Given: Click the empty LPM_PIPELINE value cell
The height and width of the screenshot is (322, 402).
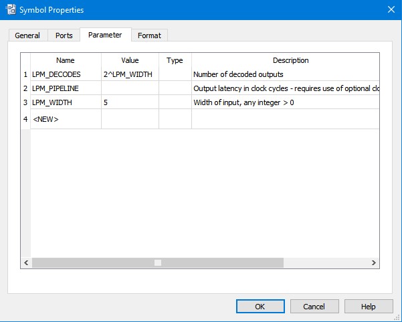Looking at the screenshot, I should click(x=130, y=88).
